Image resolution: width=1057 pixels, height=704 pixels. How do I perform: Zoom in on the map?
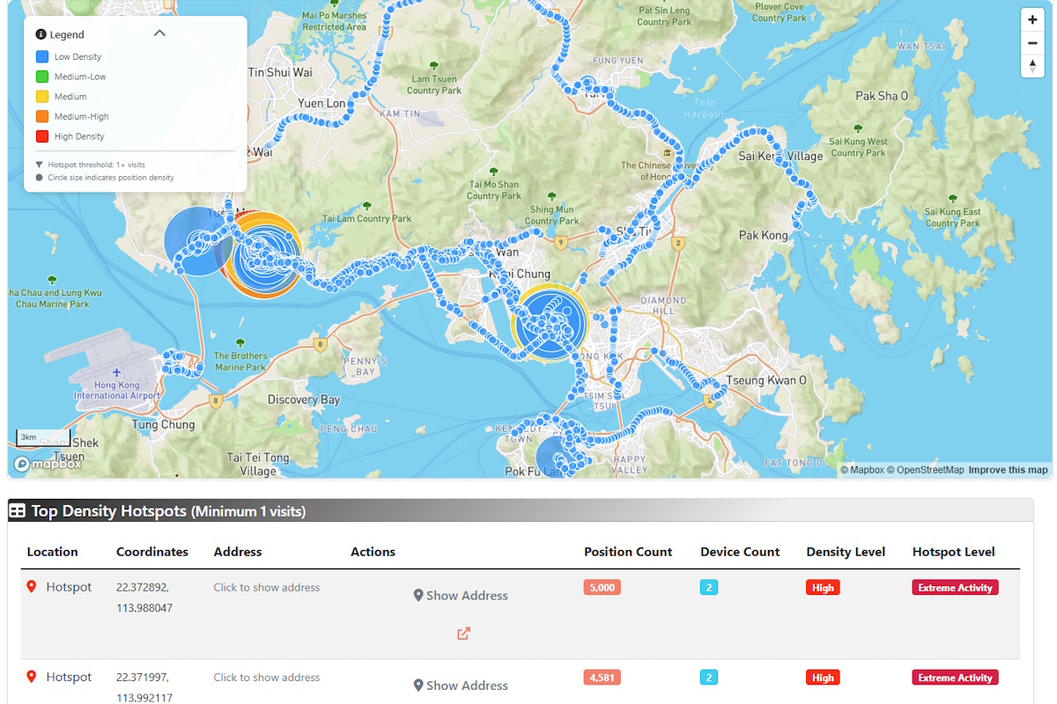pos(1032,19)
